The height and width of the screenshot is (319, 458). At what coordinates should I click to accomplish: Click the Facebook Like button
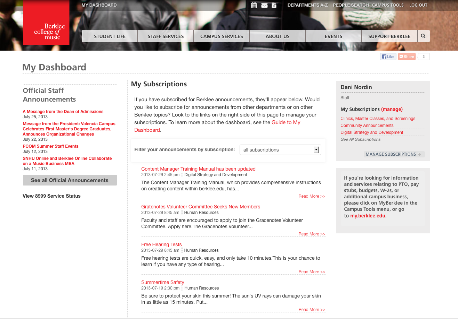click(388, 57)
